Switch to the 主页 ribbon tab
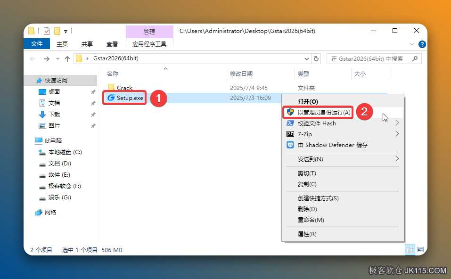Screen dimensions: 451x279 point(62,44)
